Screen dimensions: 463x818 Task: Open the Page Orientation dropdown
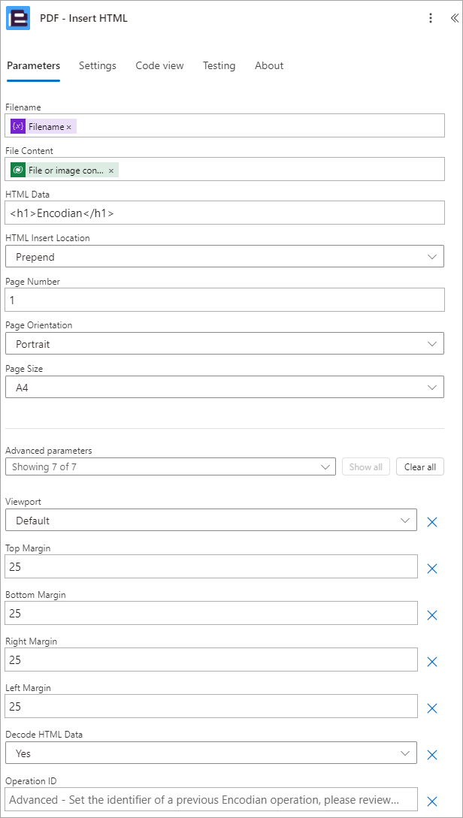[225, 344]
